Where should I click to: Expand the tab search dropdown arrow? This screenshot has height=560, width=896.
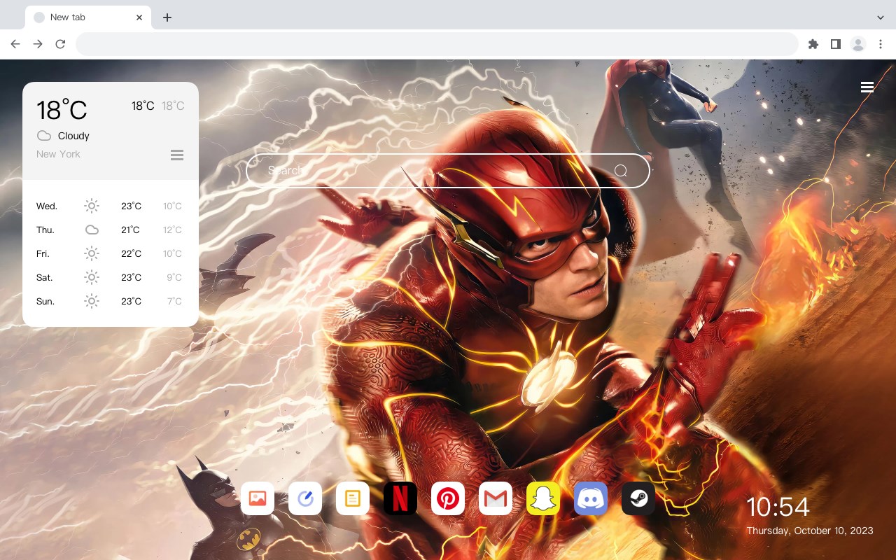(x=881, y=17)
